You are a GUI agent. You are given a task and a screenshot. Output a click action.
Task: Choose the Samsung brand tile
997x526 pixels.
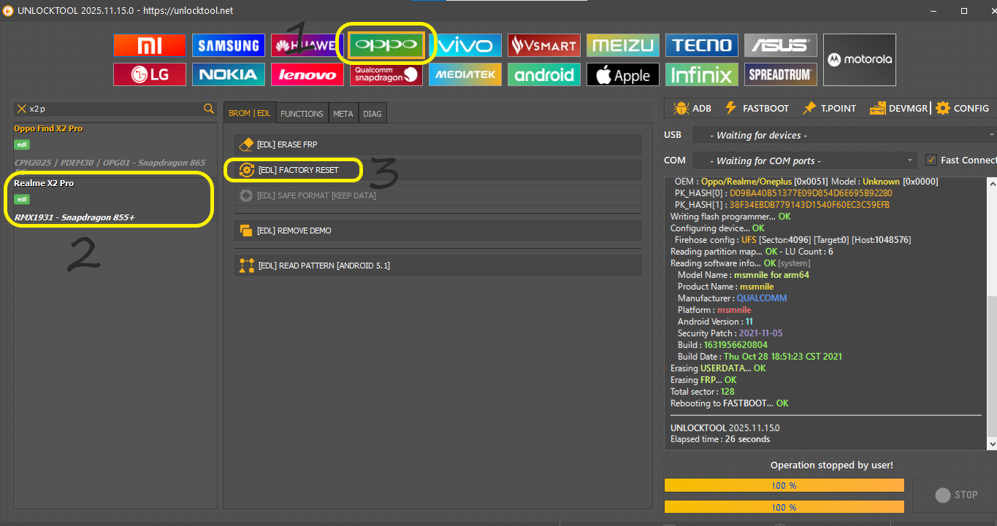point(229,45)
